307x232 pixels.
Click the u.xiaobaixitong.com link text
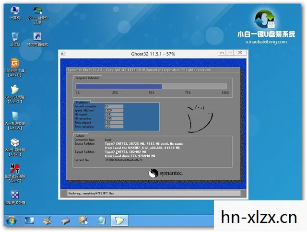[266, 42]
